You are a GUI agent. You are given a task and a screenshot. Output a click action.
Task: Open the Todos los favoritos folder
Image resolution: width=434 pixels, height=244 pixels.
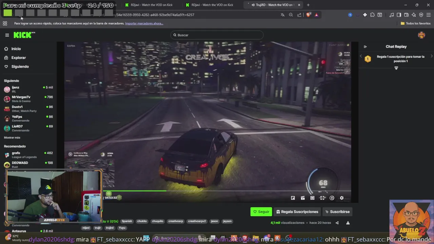pyautogui.click(x=415, y=23)
